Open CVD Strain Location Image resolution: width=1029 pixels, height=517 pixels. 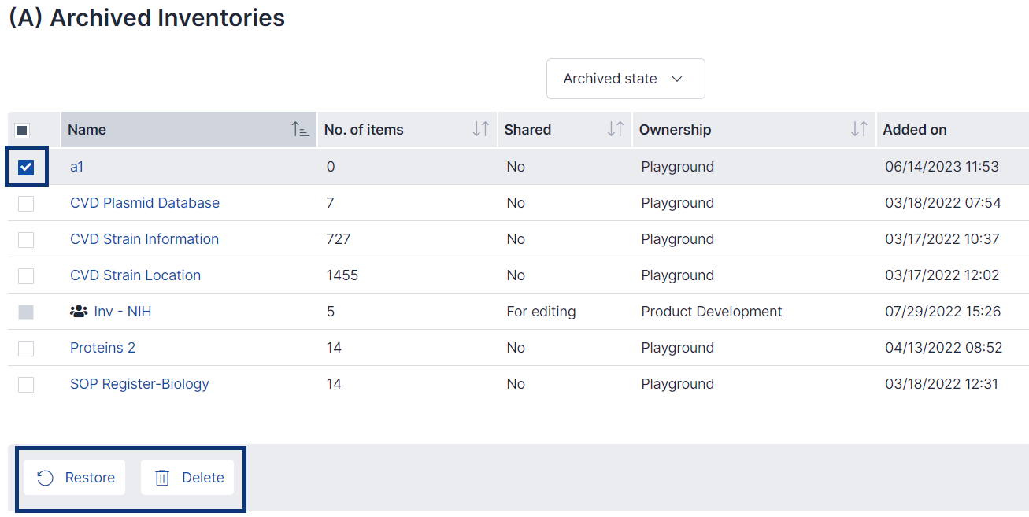click(x=135, y=275)
